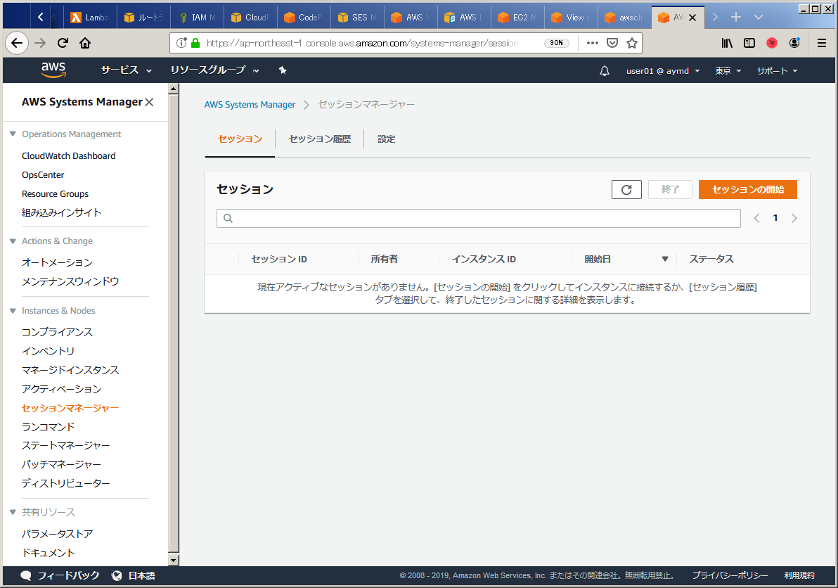
Task: Collapse the Operations Management section
Action: pos(13,134)
